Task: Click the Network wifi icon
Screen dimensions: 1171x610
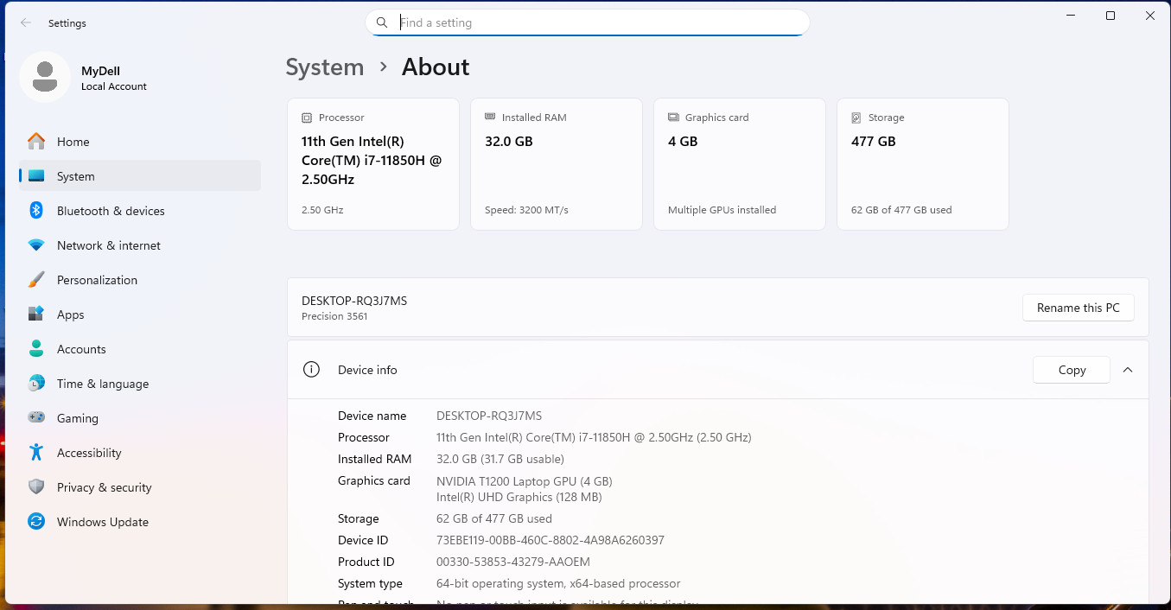Action: click(x=36, y=245)
